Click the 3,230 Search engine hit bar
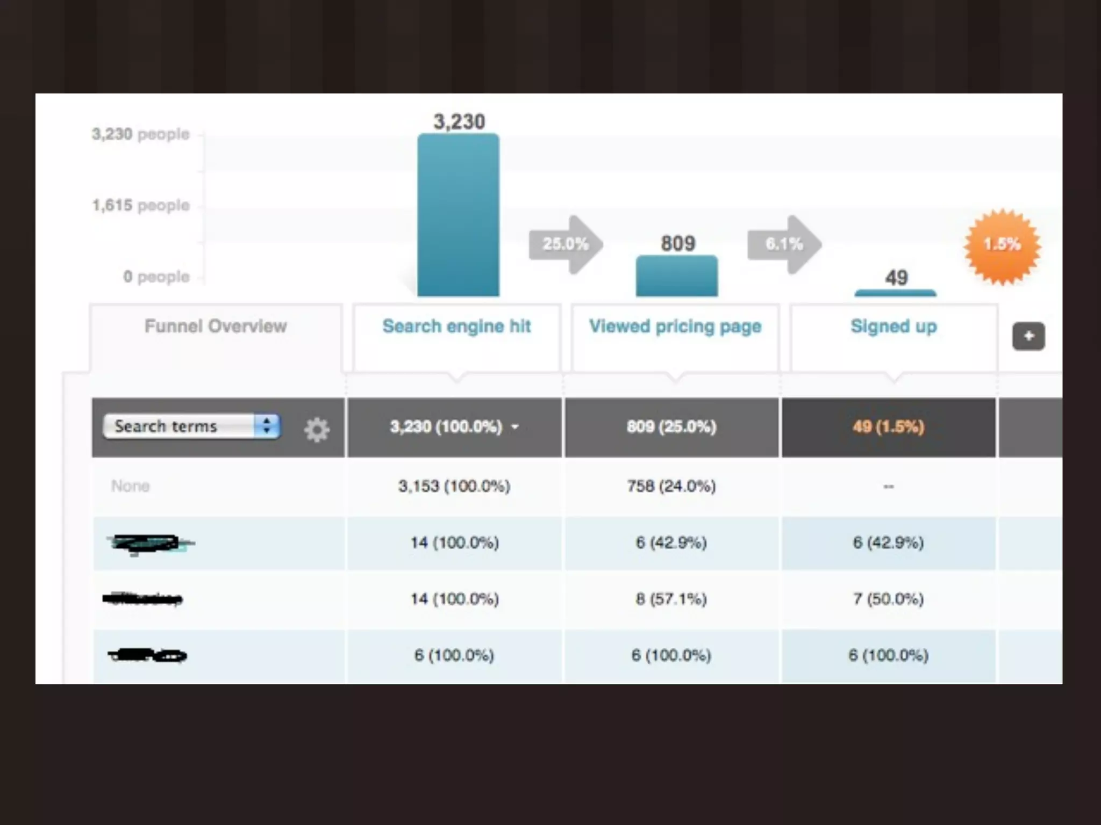This screenshot has height=825, width=1101. (458, 215)
